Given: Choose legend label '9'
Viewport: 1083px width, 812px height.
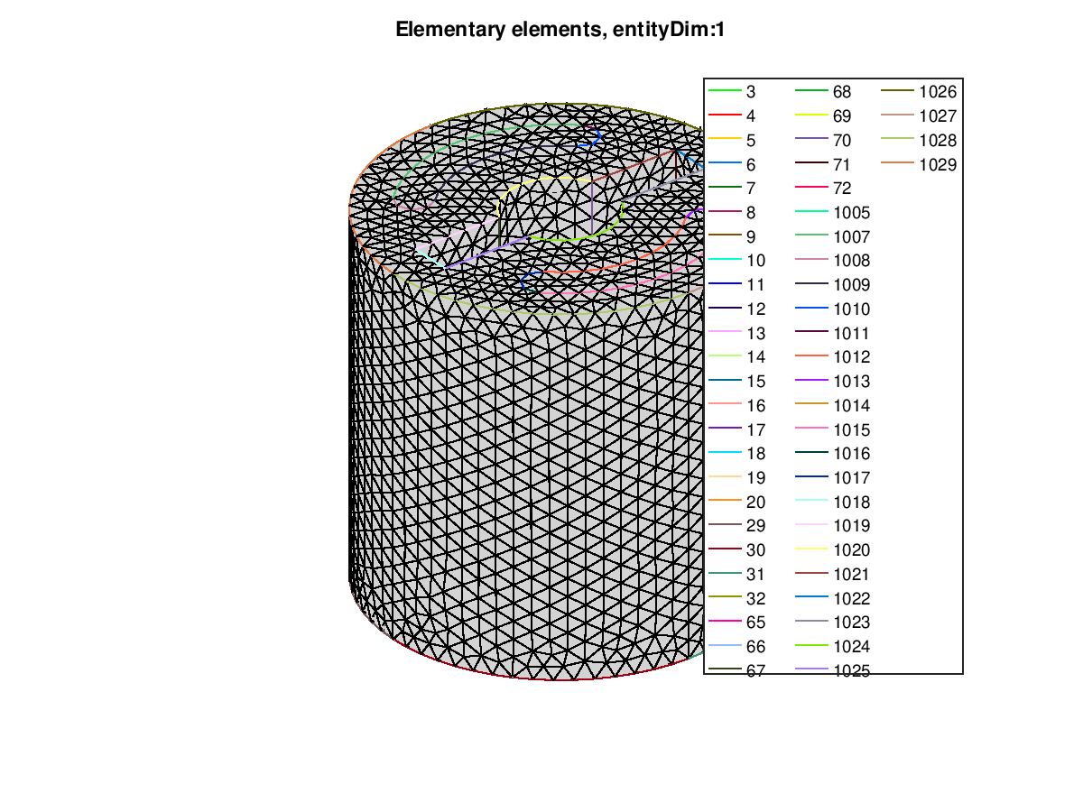Looking at the screenshot, I should pyautogui.click(x=752, y=237).
